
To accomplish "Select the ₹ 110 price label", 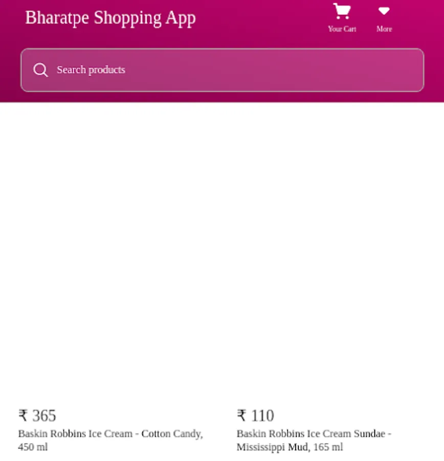I will (255, 415).
